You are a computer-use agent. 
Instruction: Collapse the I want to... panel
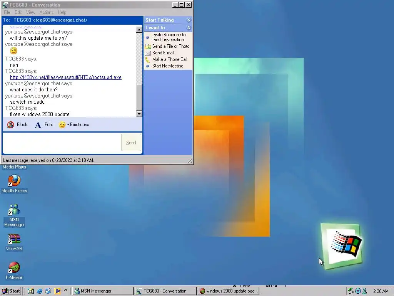[x=189, y=28]
